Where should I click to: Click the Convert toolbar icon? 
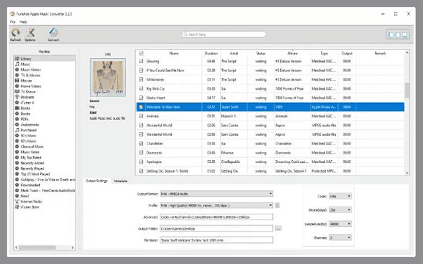53,33
